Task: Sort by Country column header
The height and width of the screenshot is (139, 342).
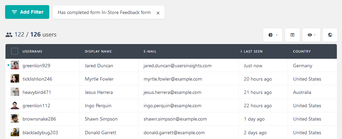Action: 302,52
